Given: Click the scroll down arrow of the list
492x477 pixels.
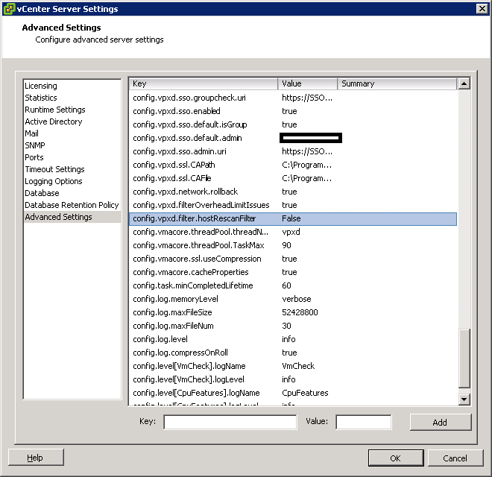Looking at the screenshot, I should (x=464, y=399).
